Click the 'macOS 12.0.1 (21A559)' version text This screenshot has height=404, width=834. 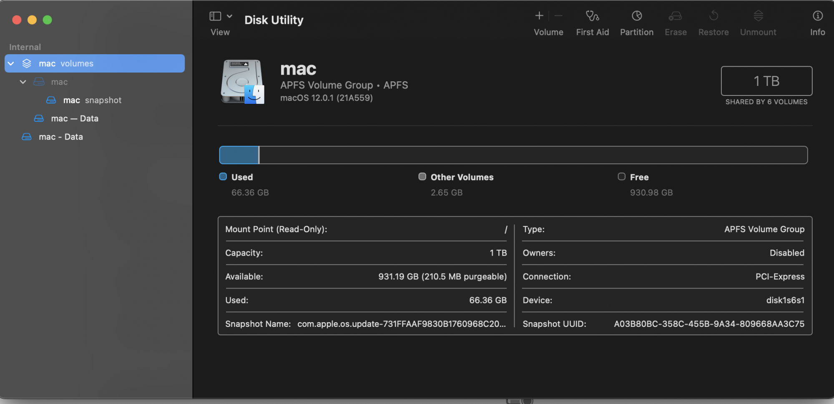(x=327, y=98)
